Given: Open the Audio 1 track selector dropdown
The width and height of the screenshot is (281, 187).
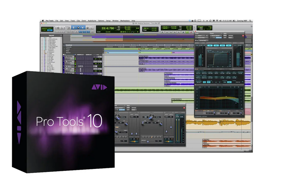Looking at the screenshot, I should [200, 36].
